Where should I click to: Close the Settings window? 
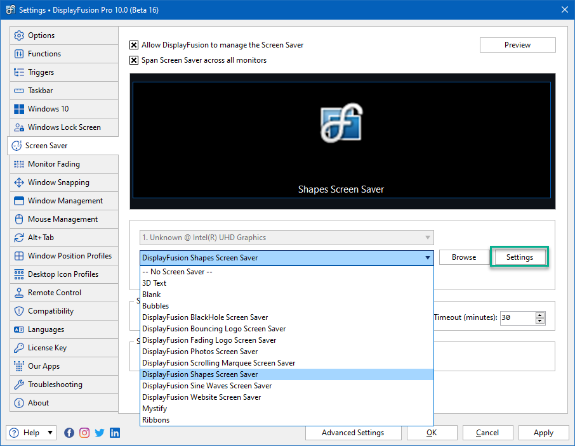[x=565, y=10]
